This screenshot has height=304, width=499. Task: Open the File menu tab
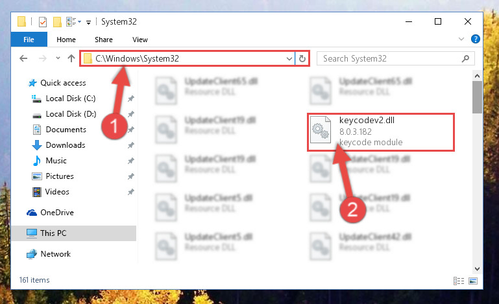pyautogui.click(x=29, y=40)
